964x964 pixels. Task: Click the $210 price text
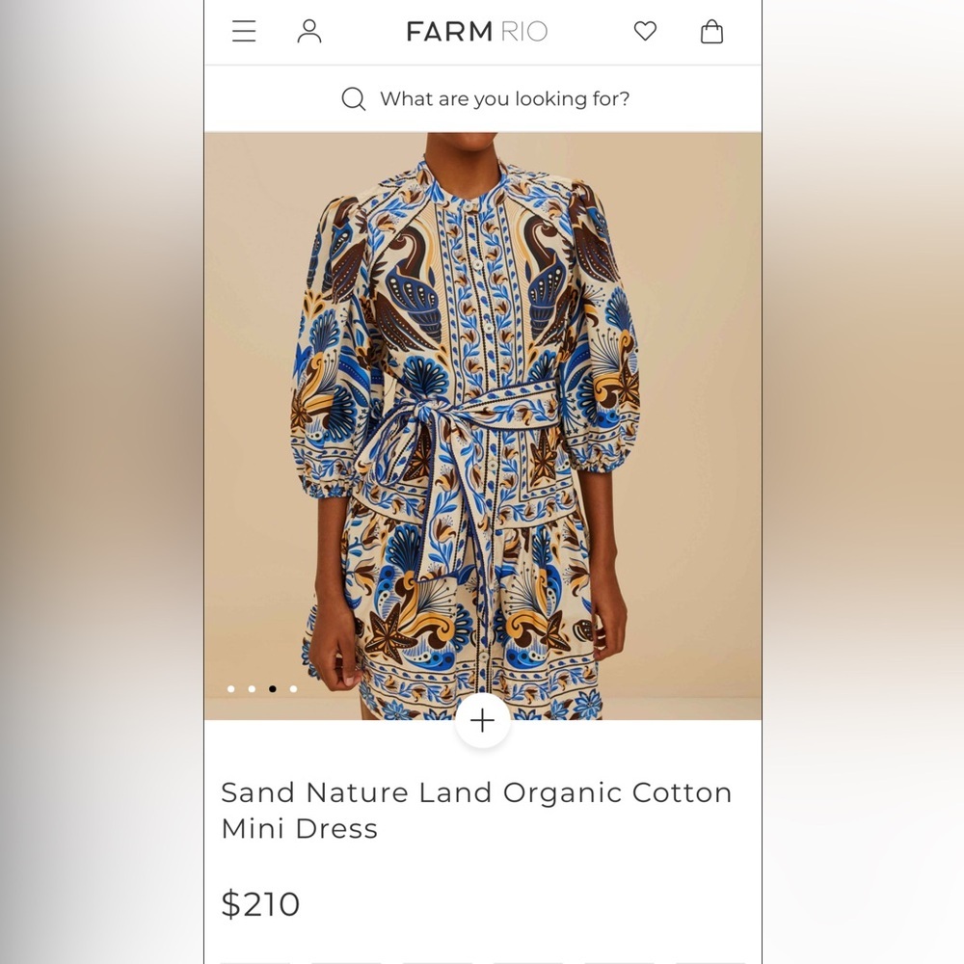(x=260, y=904)
